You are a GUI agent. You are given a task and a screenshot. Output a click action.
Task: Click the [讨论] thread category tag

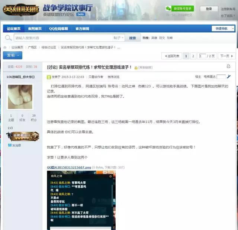point(52,67)
